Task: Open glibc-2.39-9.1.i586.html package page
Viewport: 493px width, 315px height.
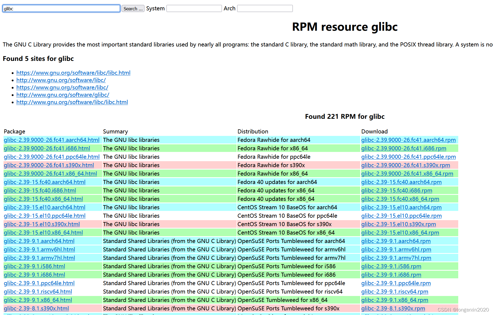Action: coord(34,266)
